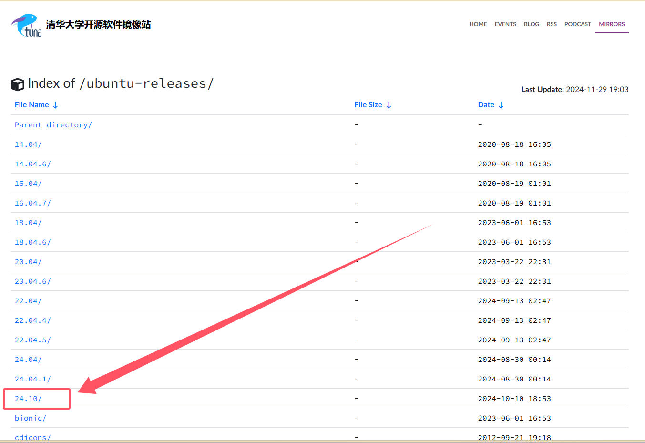This screenshot has height=443, width=645.
Task: Open the 22.04.5/ directory
Action: (33, 340)
